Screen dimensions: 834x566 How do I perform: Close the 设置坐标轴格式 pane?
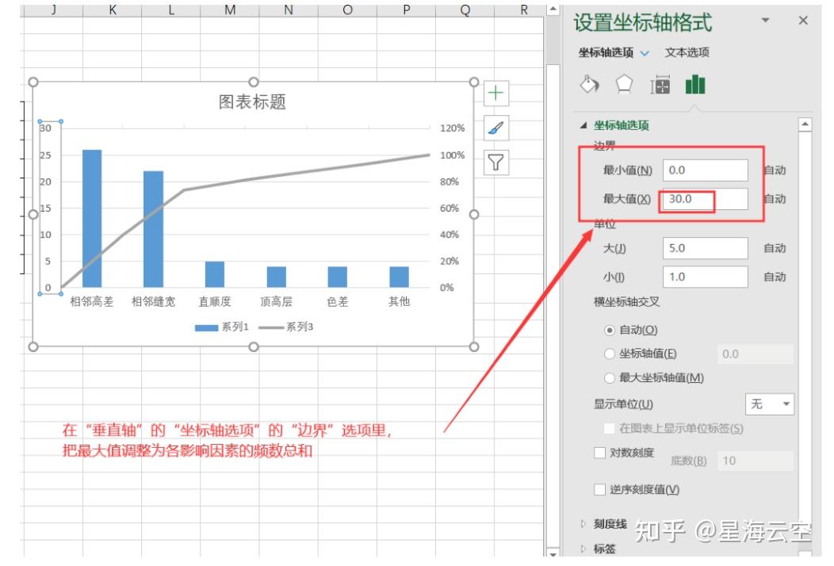(x=803, y=21)
